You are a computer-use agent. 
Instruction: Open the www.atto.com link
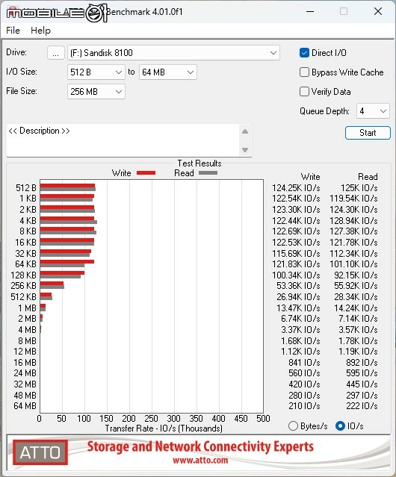click(200, 460)
